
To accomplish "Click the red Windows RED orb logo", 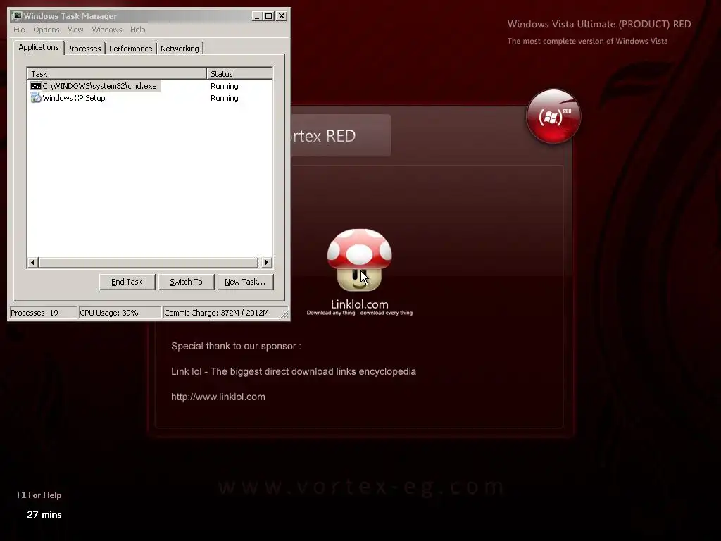I will coord(553,116).
